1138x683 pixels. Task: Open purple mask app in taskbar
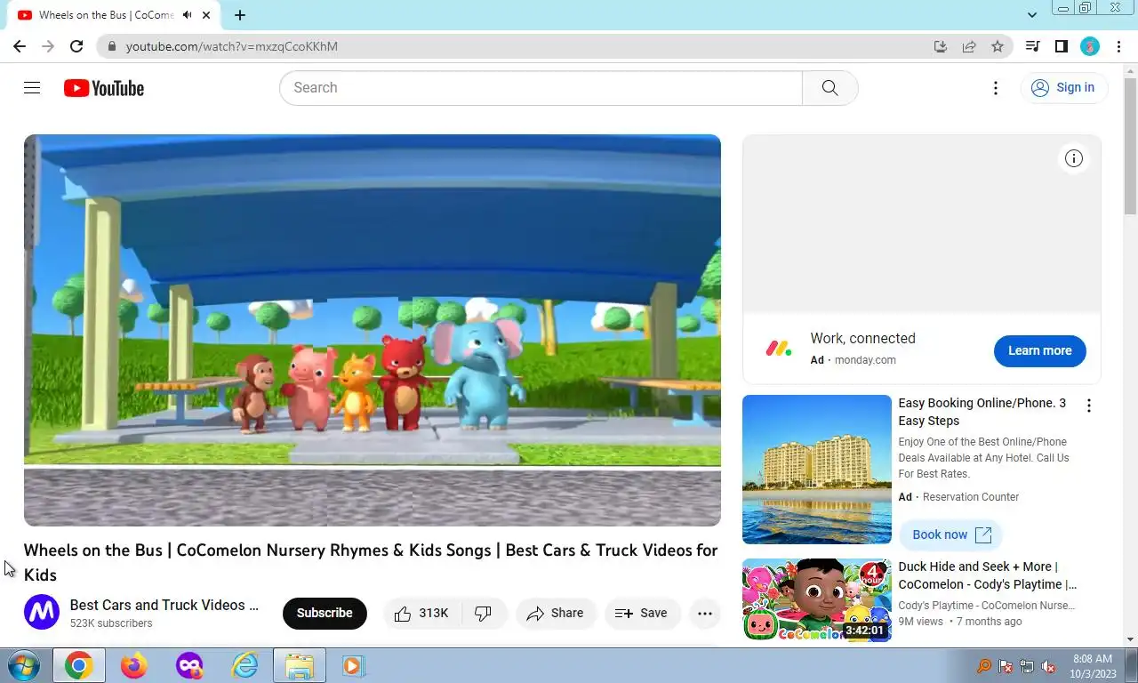[189, 665]
